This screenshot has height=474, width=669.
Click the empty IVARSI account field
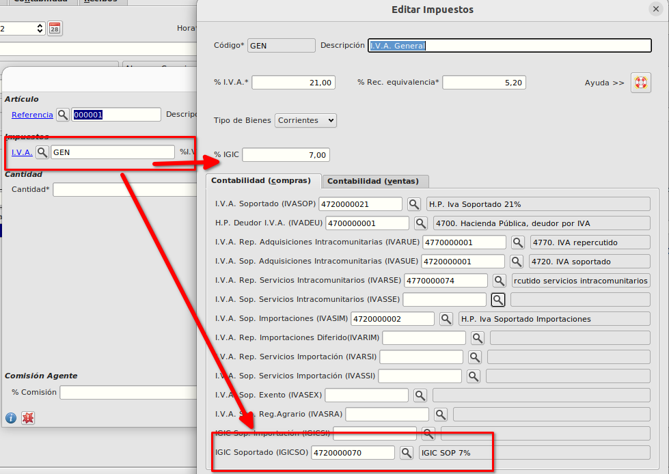point(422,357)
